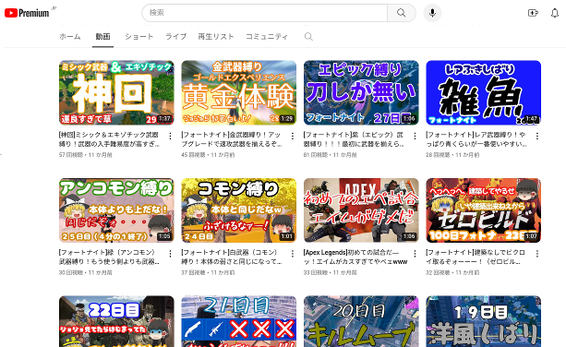Open the ゼロビルド video title link
566x347 pixels.
point(476,257)
